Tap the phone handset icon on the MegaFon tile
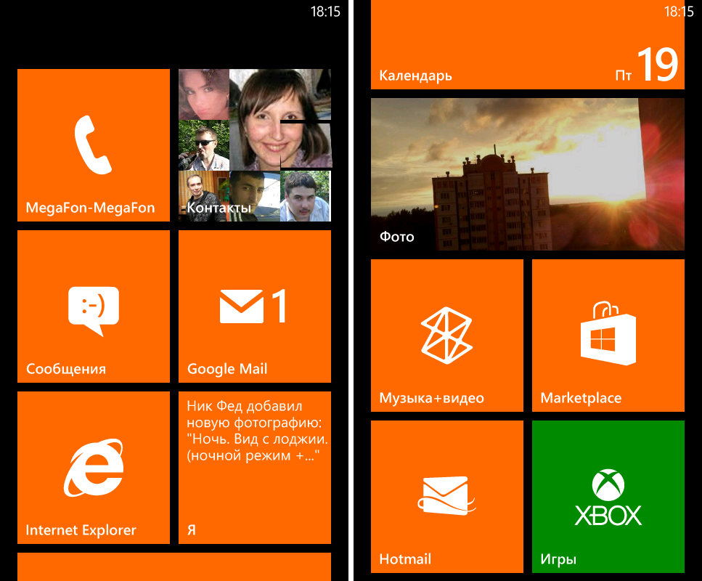Viewport: 702px width, 581px height. (93, 145)
